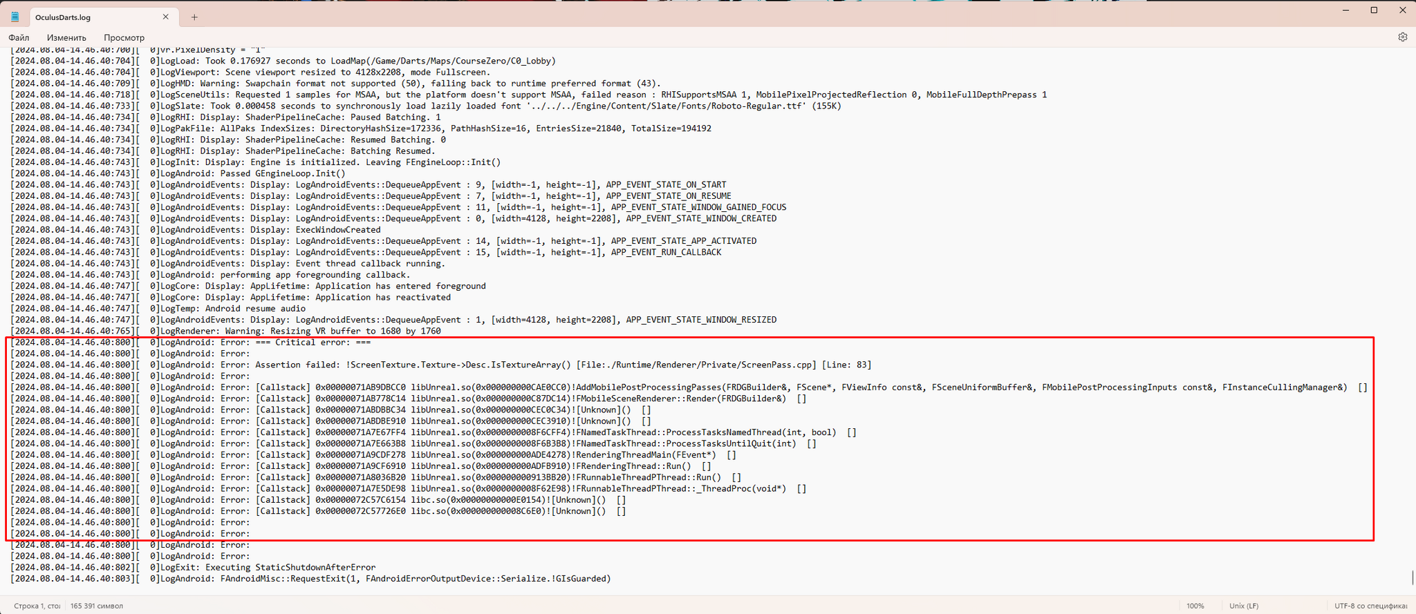Viewport: 1416px width, 614px height.
Task: Click the 'Application has reactivated' log line
Action: tap(231, 297)
